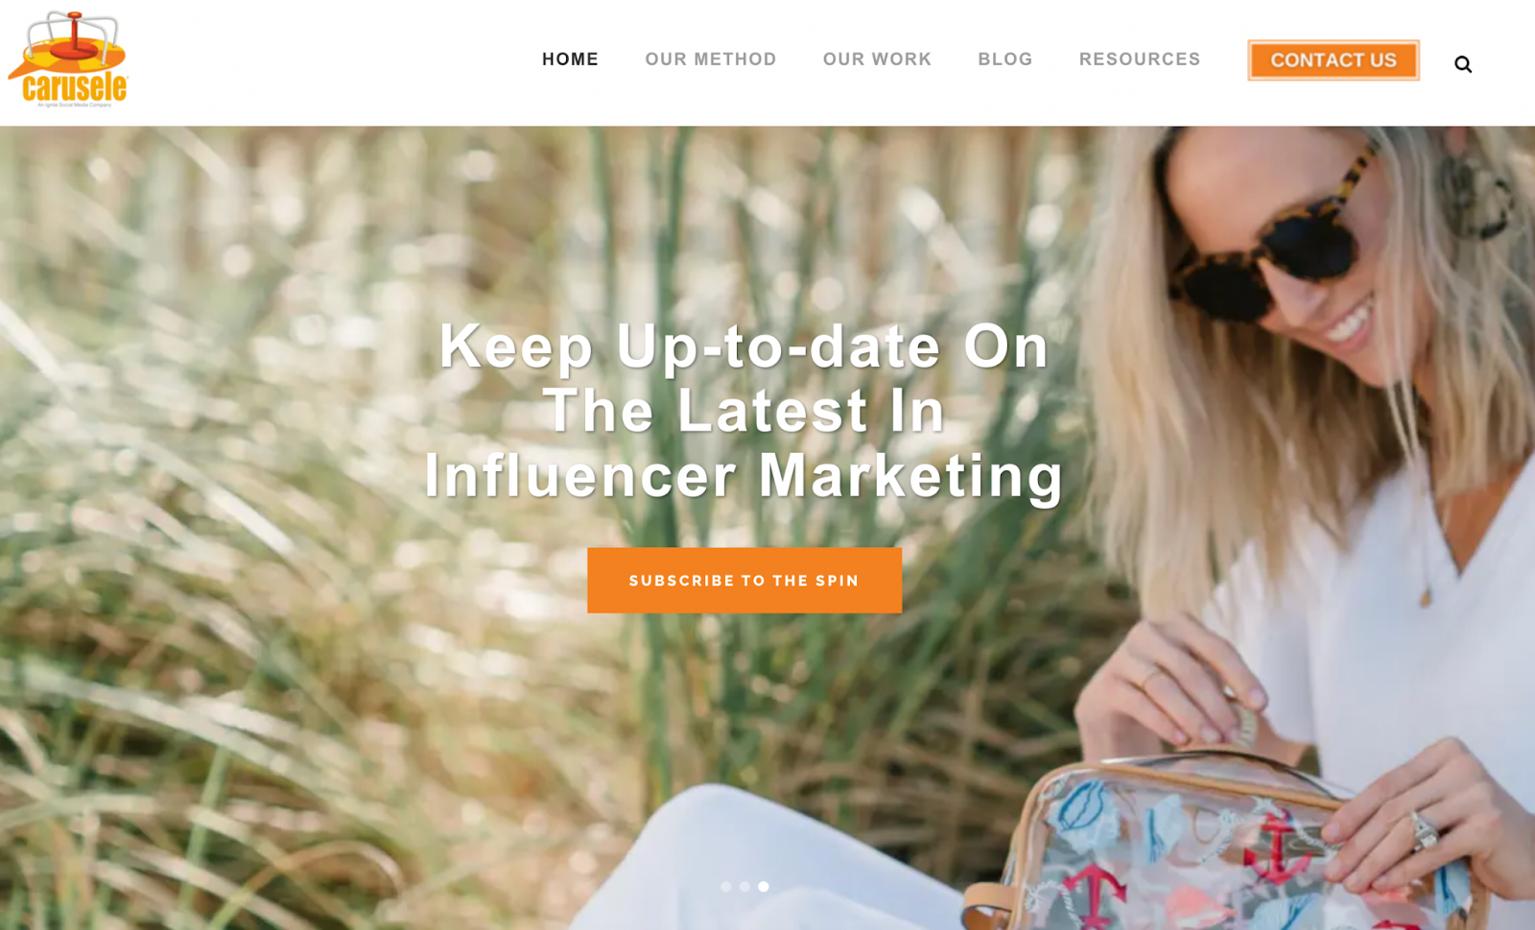The height and width of the screenshot is (930, 1535).
Task: Click the orange 'carusele' wordmark text
Action: pyautogui.click(x=75, y=87)
